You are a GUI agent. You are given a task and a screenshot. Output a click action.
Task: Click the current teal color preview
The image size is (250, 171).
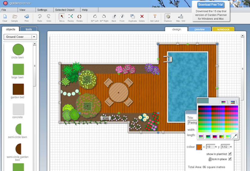pos(203,101)
